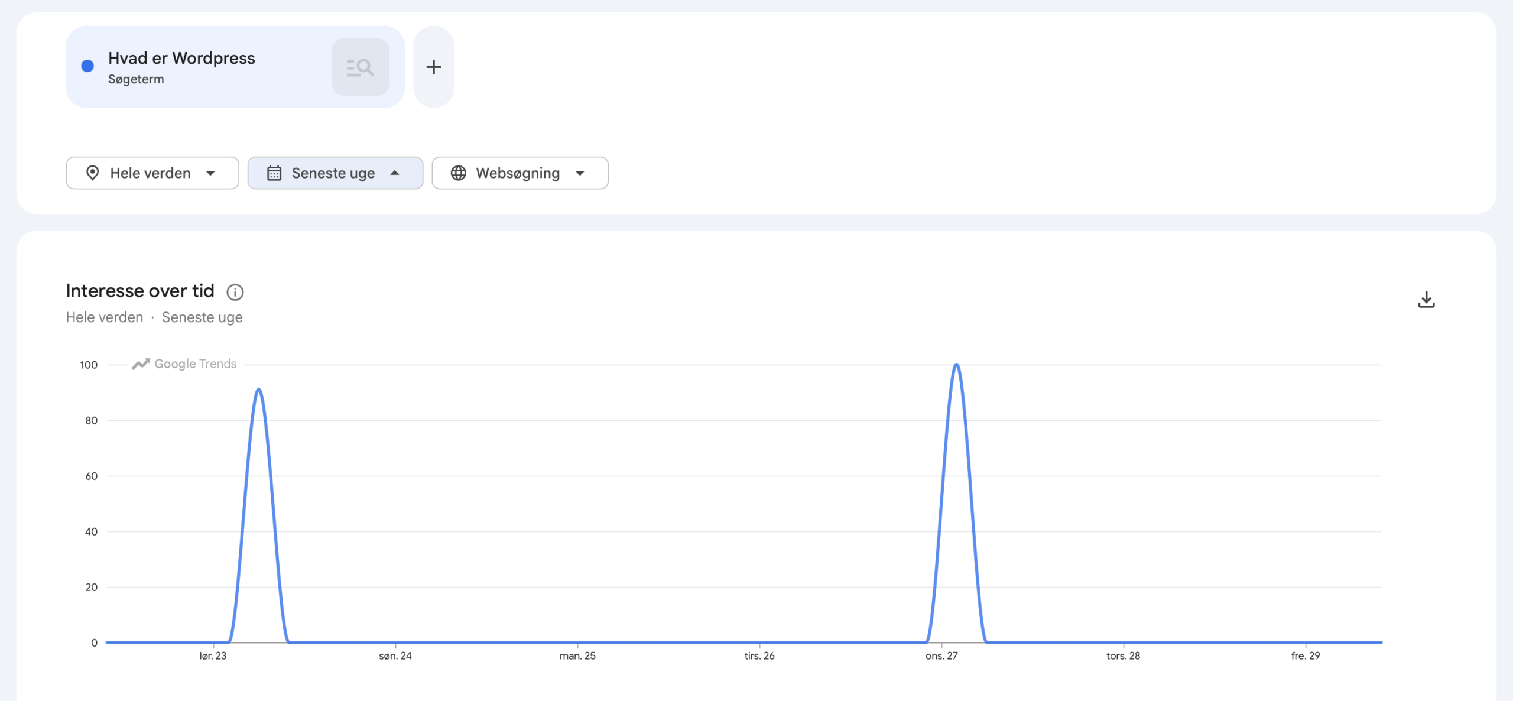The height and width of the screenshot is (701, 1513).
Task: Click the chart peak on ons. 27
Action: point(956,365)
